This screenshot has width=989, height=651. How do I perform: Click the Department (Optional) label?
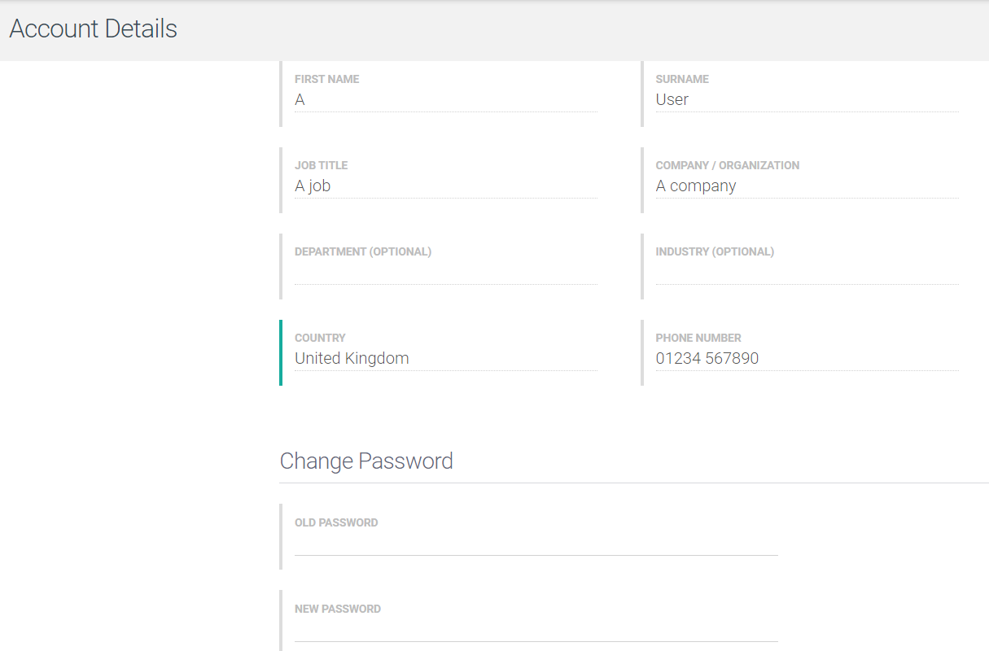tap(363, 251)
